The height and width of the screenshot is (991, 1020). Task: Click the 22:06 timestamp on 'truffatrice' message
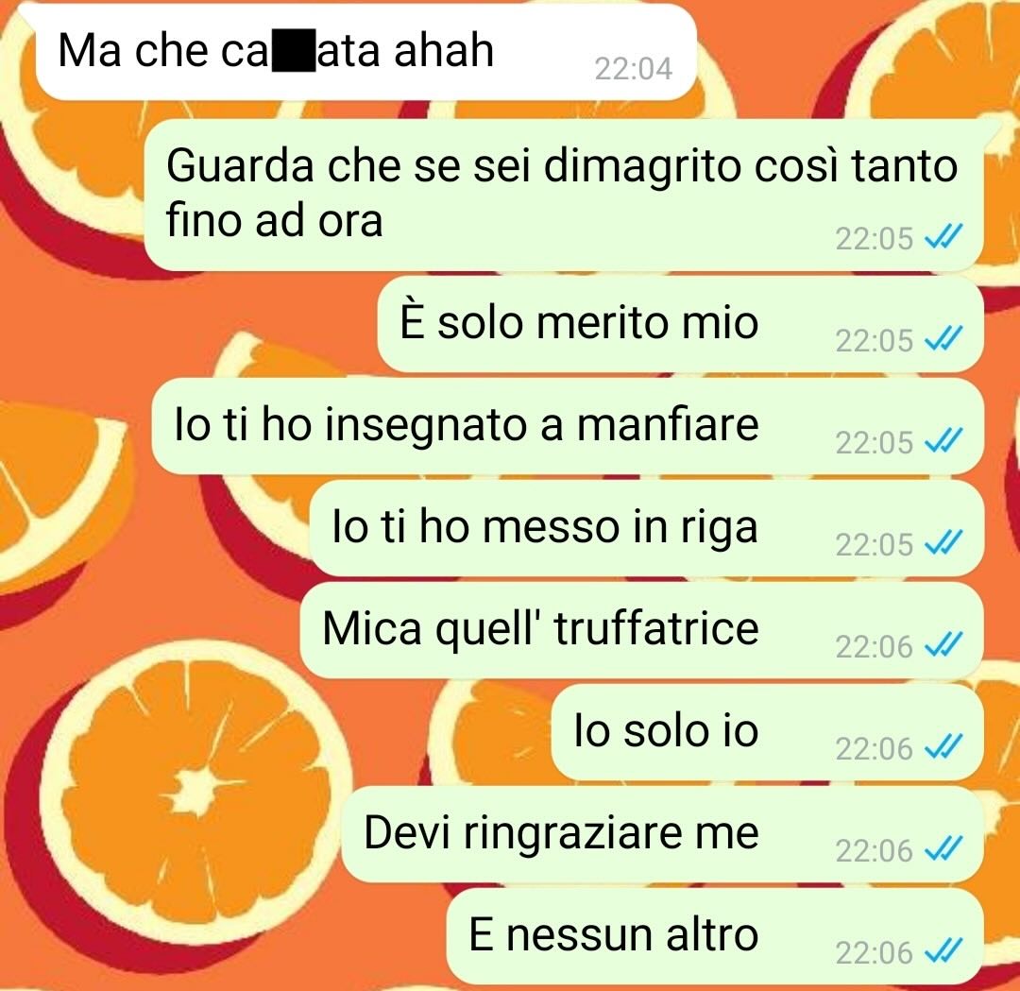[875, 647]
